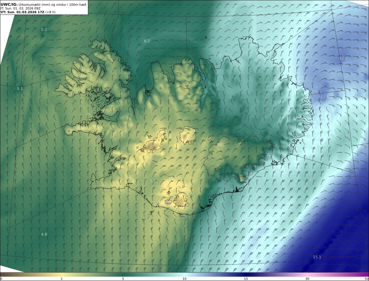Image resolution: width=369 pixels, height=281 pixels.
Task: Click the colorbar tick label 15
Action: (246, 279)
